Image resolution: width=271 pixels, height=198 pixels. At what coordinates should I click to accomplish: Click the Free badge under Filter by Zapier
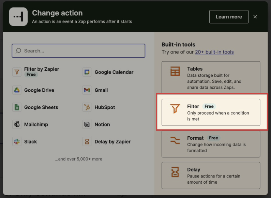click(31, 75)
